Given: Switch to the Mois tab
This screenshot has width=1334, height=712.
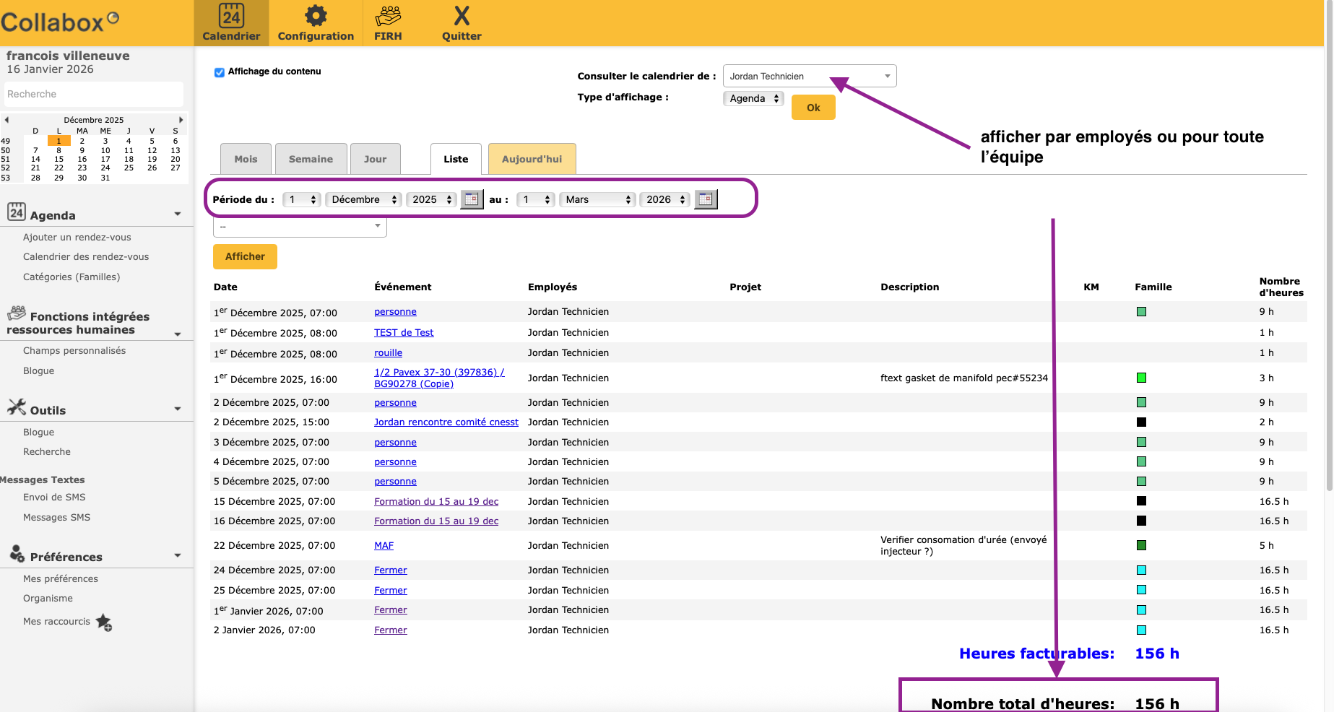Looking at the screenshot, I should (x=246, y=160).
